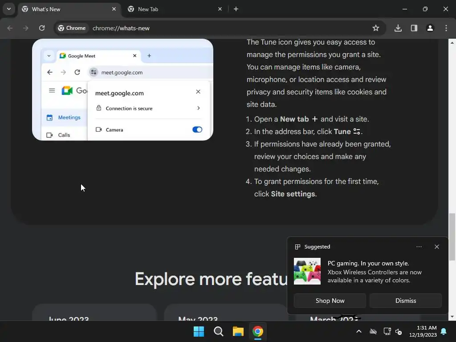Reload the current page

click(42, 28)
